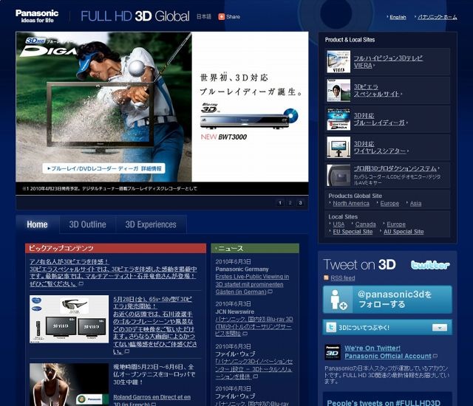Click the orange Share icon
This screenshot has height=406, width=473.
222,16
